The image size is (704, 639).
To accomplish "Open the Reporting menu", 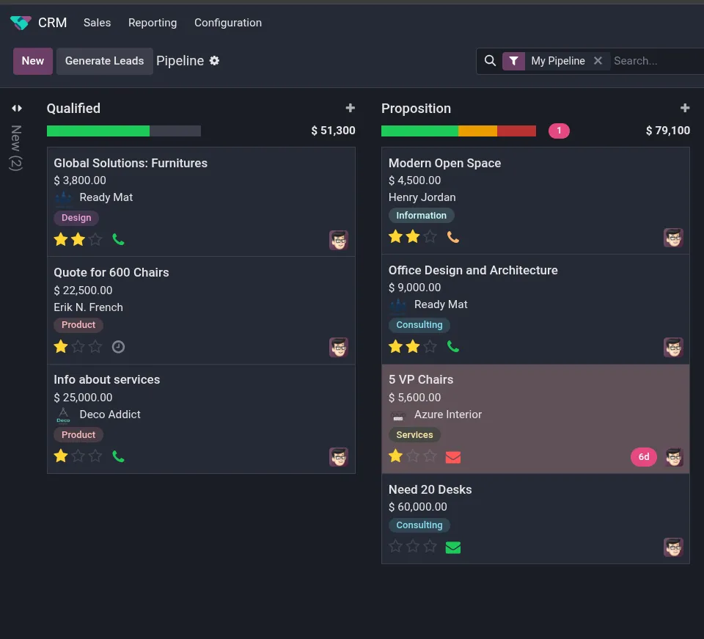I will pyautogui.click(x=152, y=23).
